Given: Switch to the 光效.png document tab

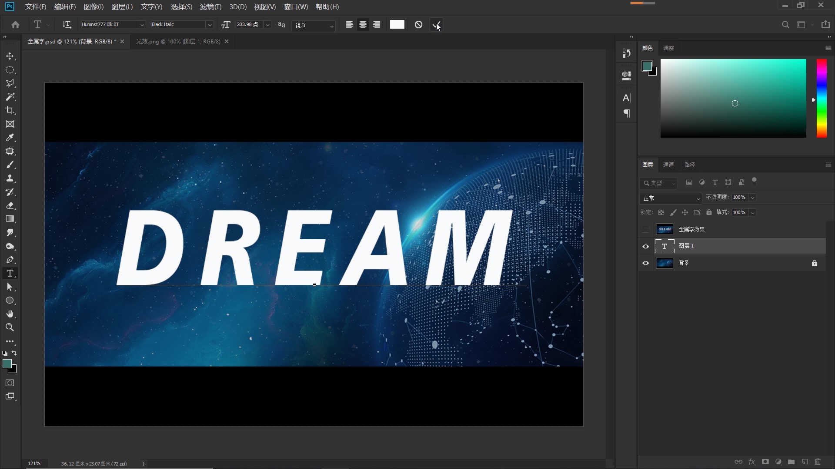Looking at the screenshot, I should pyautogui.click(x=178, y=41).
